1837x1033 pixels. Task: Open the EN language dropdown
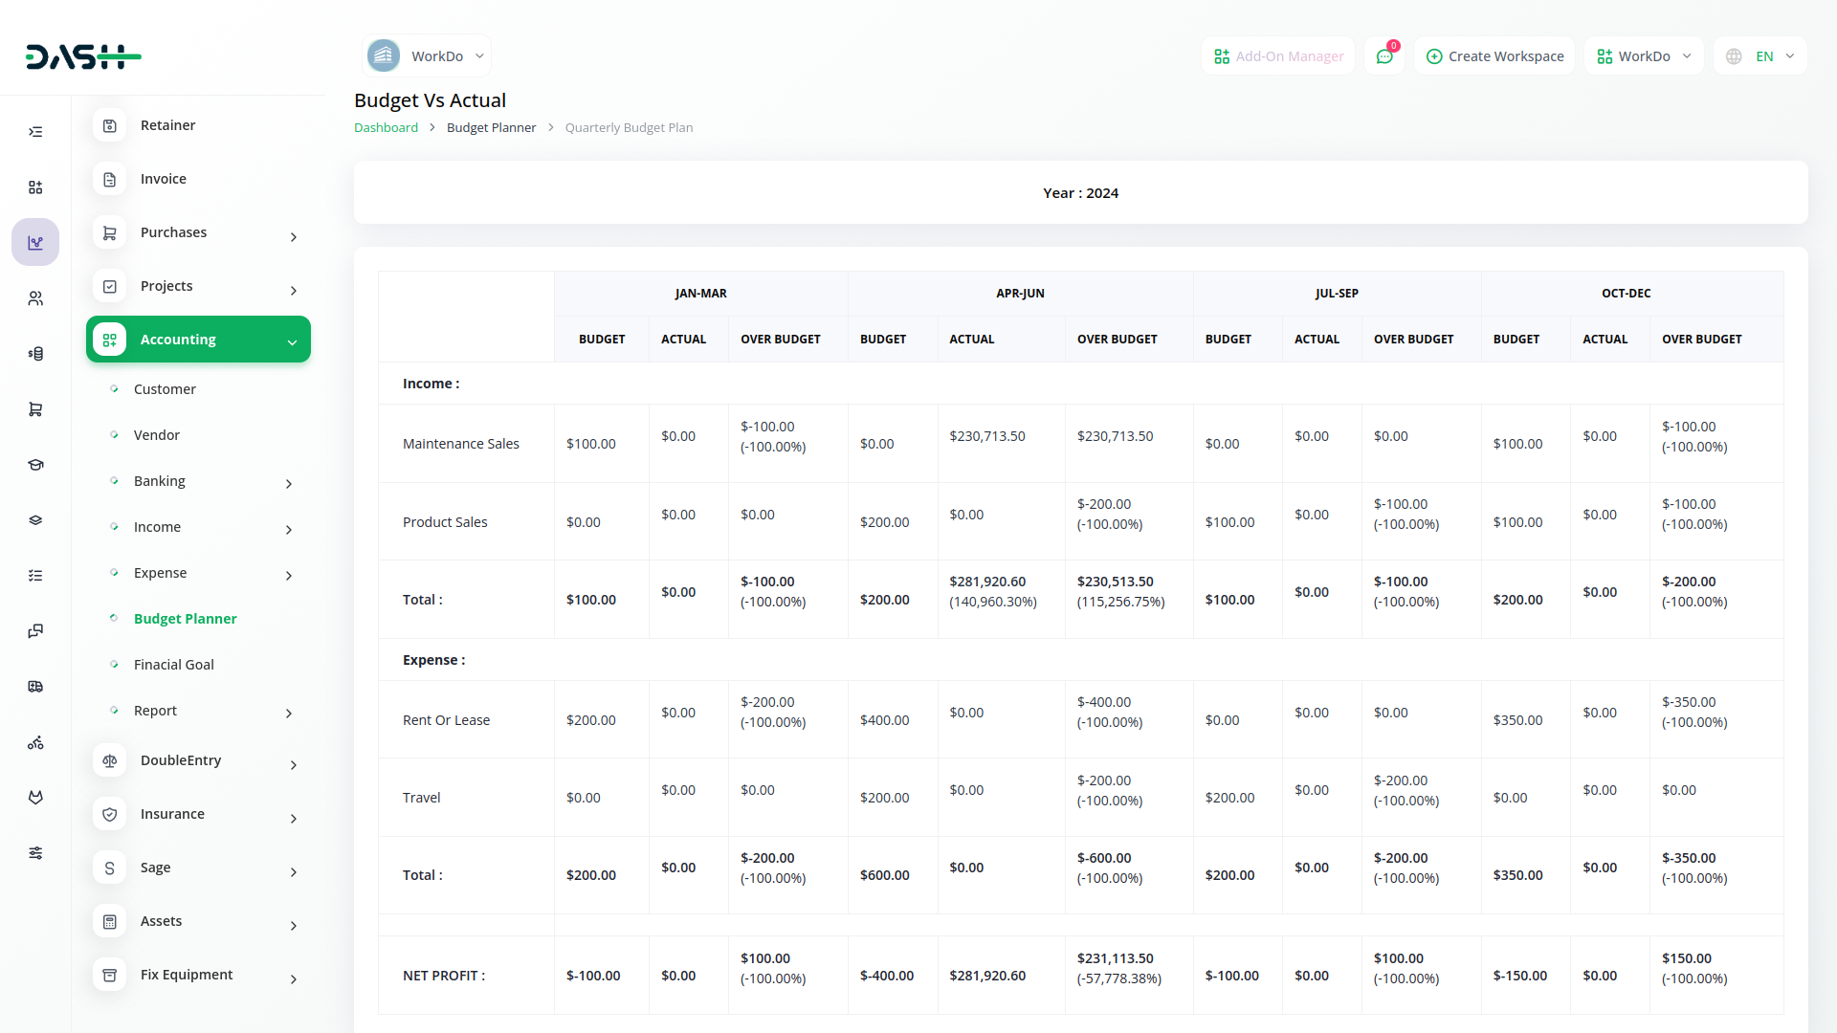(1761, 56)
